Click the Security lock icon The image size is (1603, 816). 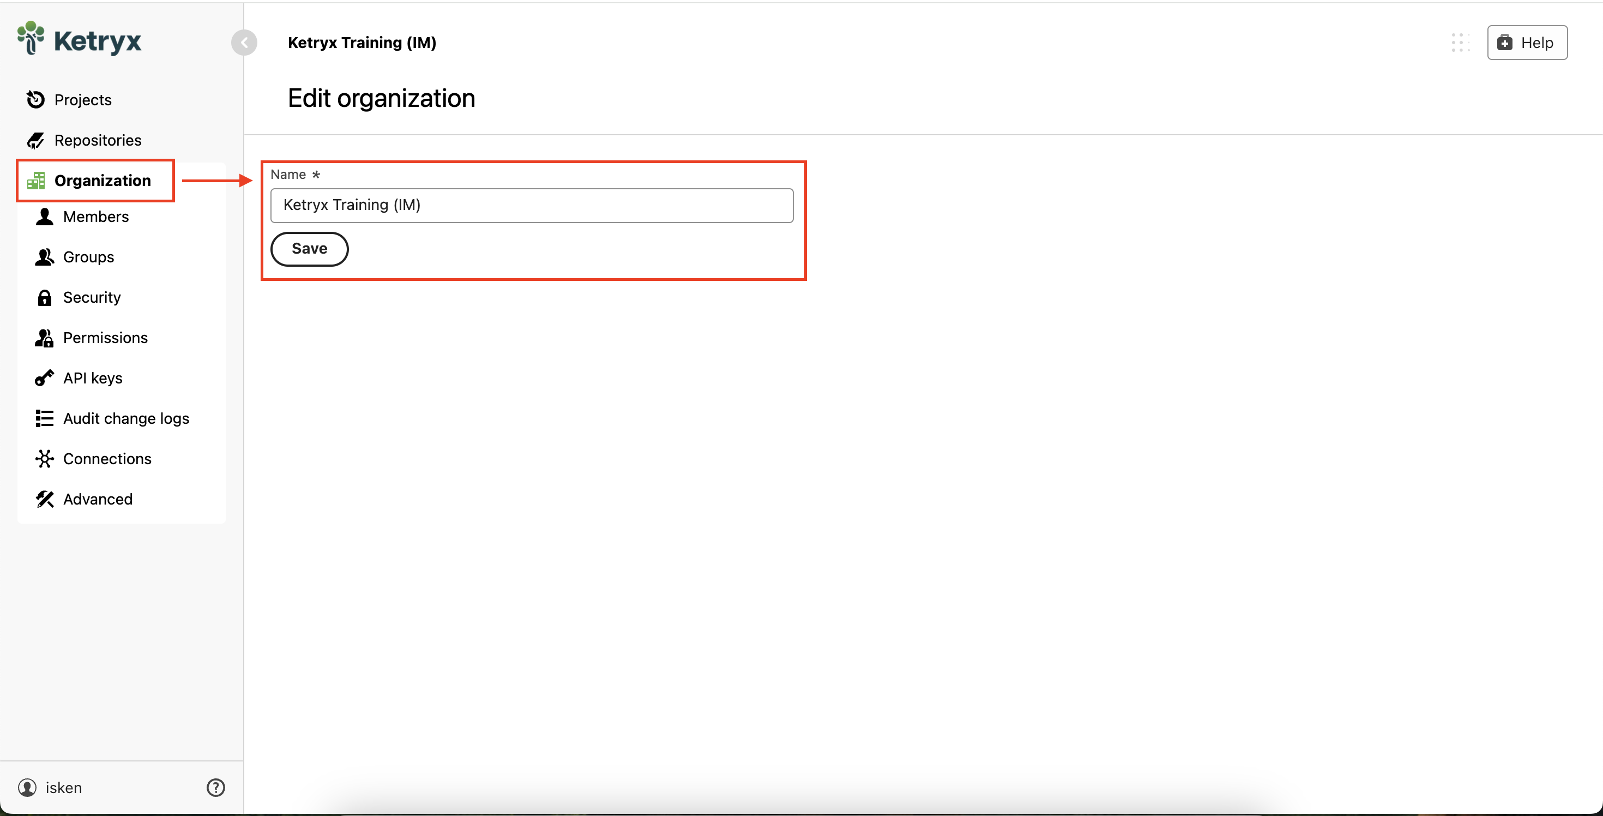pos(44,297)
